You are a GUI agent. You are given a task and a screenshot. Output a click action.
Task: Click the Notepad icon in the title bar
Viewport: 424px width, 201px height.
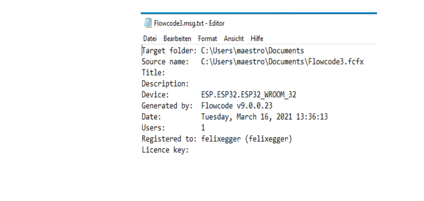tap(147, 24)
